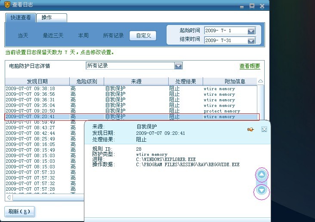Image resolution: width=315 pixels, height=222 pixels.
Task: Click the C:\WINDOWS\EXPLORER.EXE process path
Action: coord(166,159)
